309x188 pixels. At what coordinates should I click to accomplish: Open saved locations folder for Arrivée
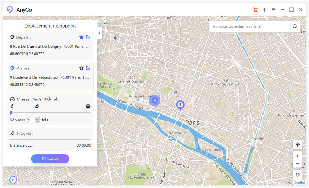tap(88, 68)
